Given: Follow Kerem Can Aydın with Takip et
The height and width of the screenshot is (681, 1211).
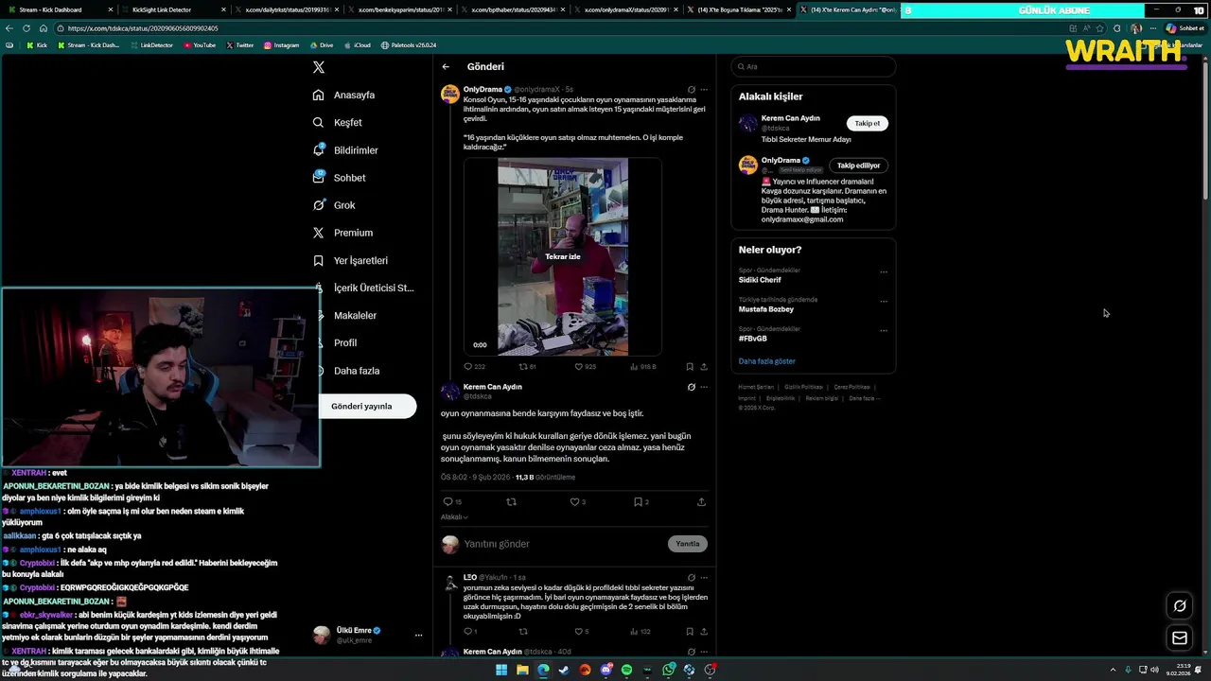Looking at the screenshot, I should pos(868,124).
